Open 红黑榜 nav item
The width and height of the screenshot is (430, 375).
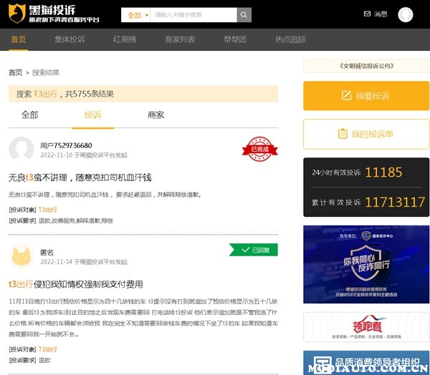(x=125, y=39)
